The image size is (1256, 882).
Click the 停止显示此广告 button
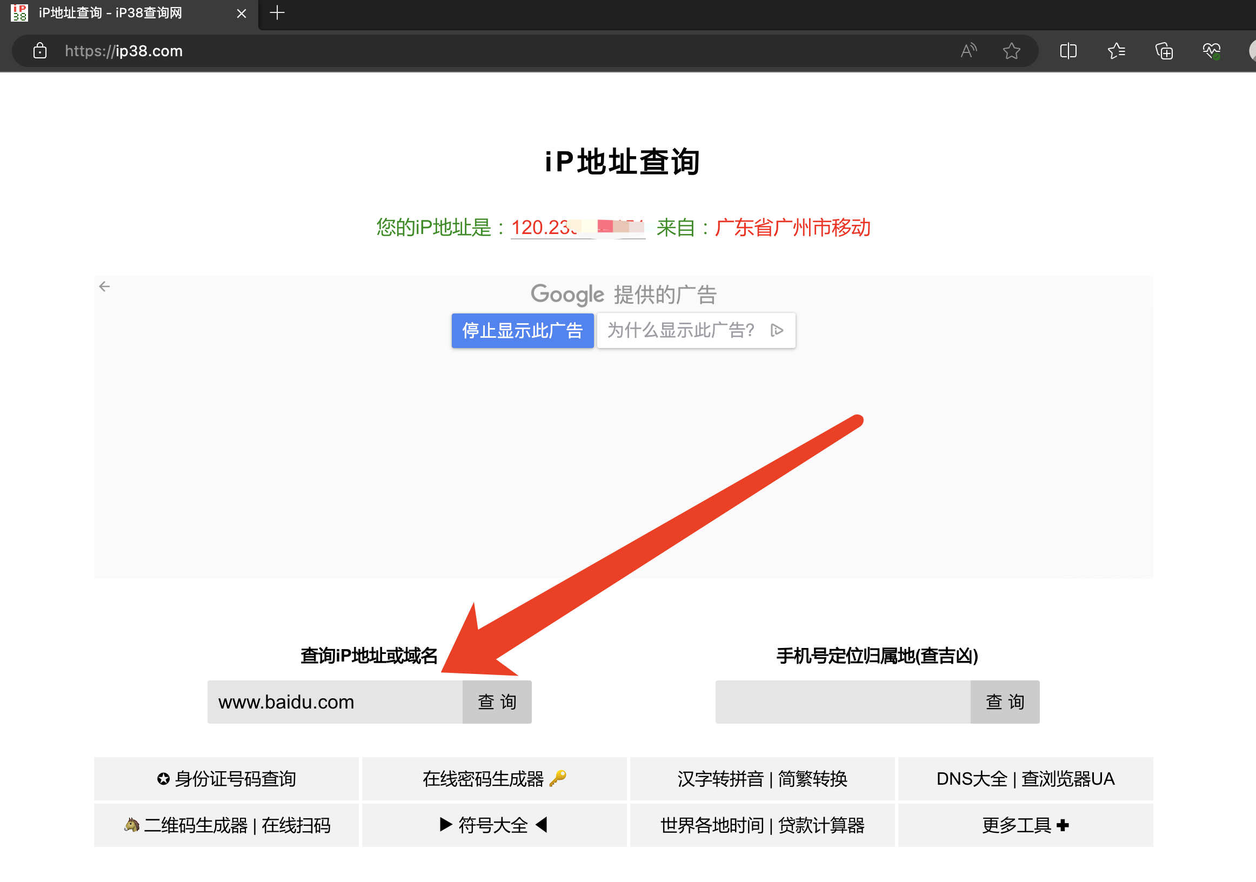click(522, 330)
